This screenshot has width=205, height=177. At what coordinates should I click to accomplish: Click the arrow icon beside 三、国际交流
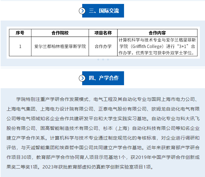(82, 11)
